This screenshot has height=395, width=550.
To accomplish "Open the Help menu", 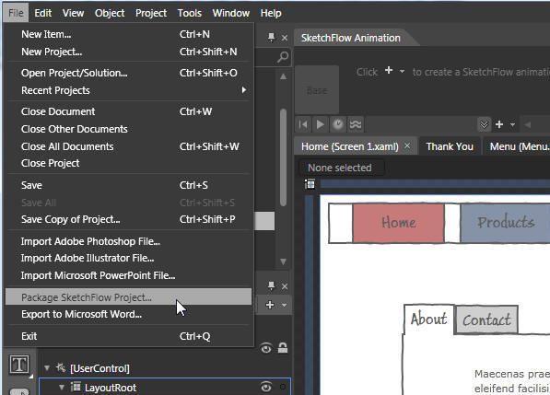I will (x=271, y=13).
